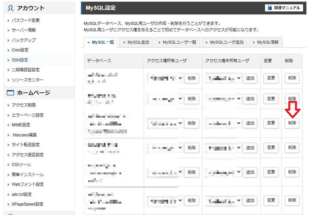This screenshot has width=313, height=215.
Task: Open アクセス拒否設定
Action: tap(27, 154)
